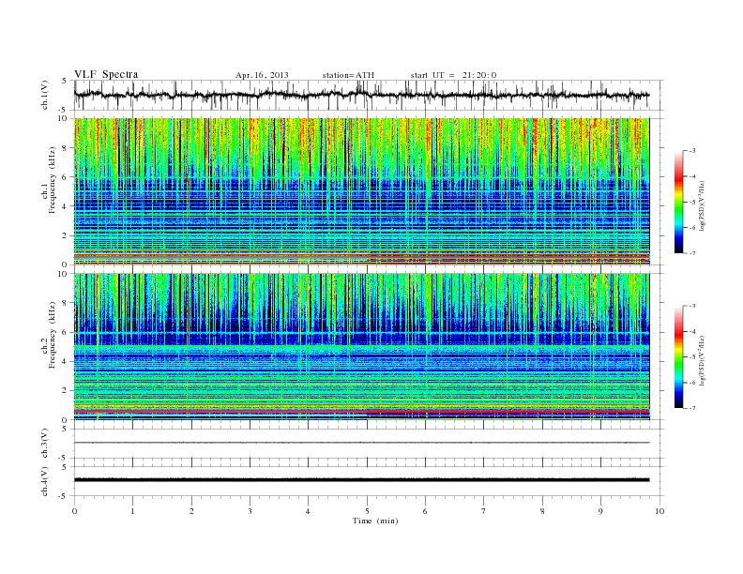The height and width of the screenshot is (574, 743).
Task: Click the time axis tick label '8'
Action: pyautogui.click(x=542, y=511)
